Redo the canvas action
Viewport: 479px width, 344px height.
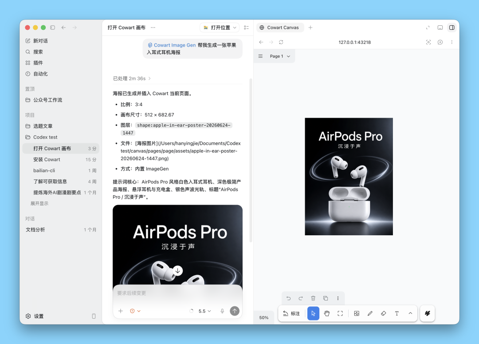coord(301,298)
